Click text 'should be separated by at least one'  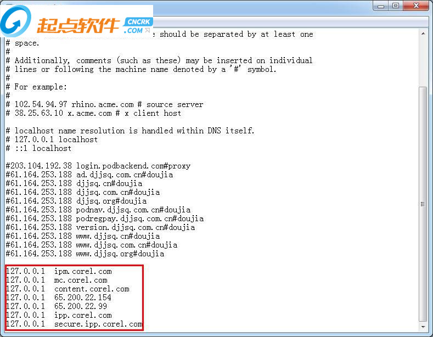click(237, 34)
